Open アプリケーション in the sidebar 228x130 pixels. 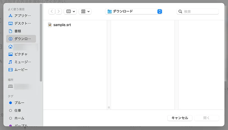pos(21,16)
